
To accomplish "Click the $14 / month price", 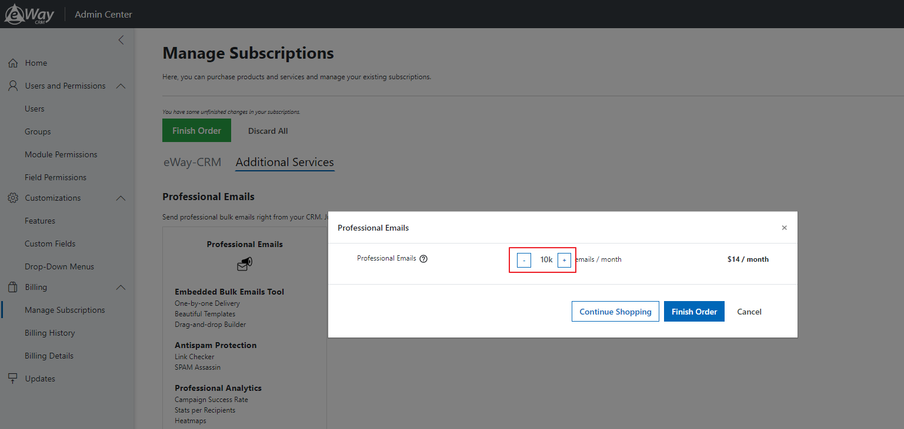I will (748, 259).
